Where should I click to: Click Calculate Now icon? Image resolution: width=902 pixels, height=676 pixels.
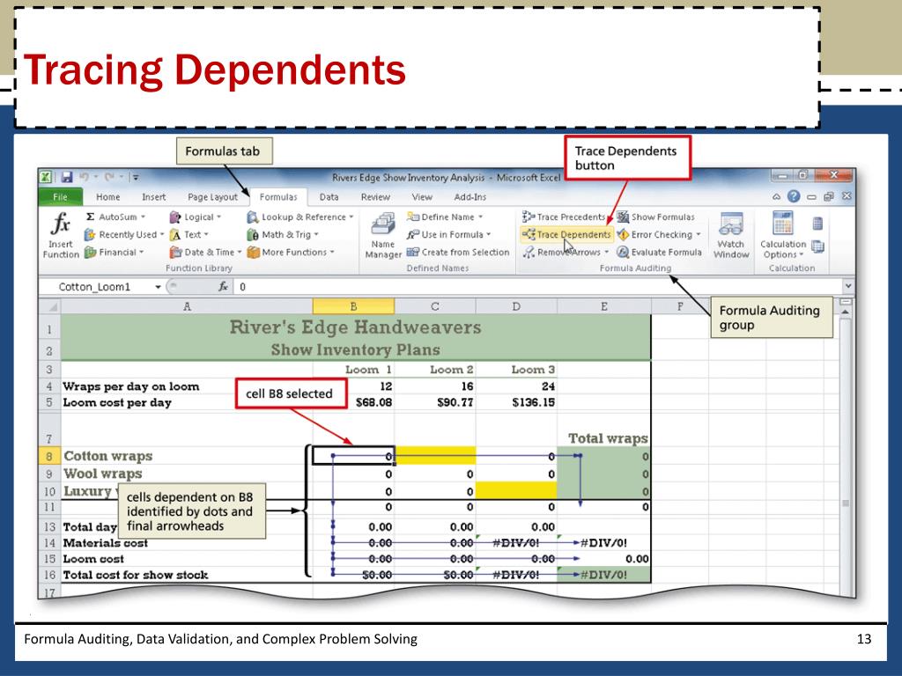pyautogui.click(x=817, y=224)
